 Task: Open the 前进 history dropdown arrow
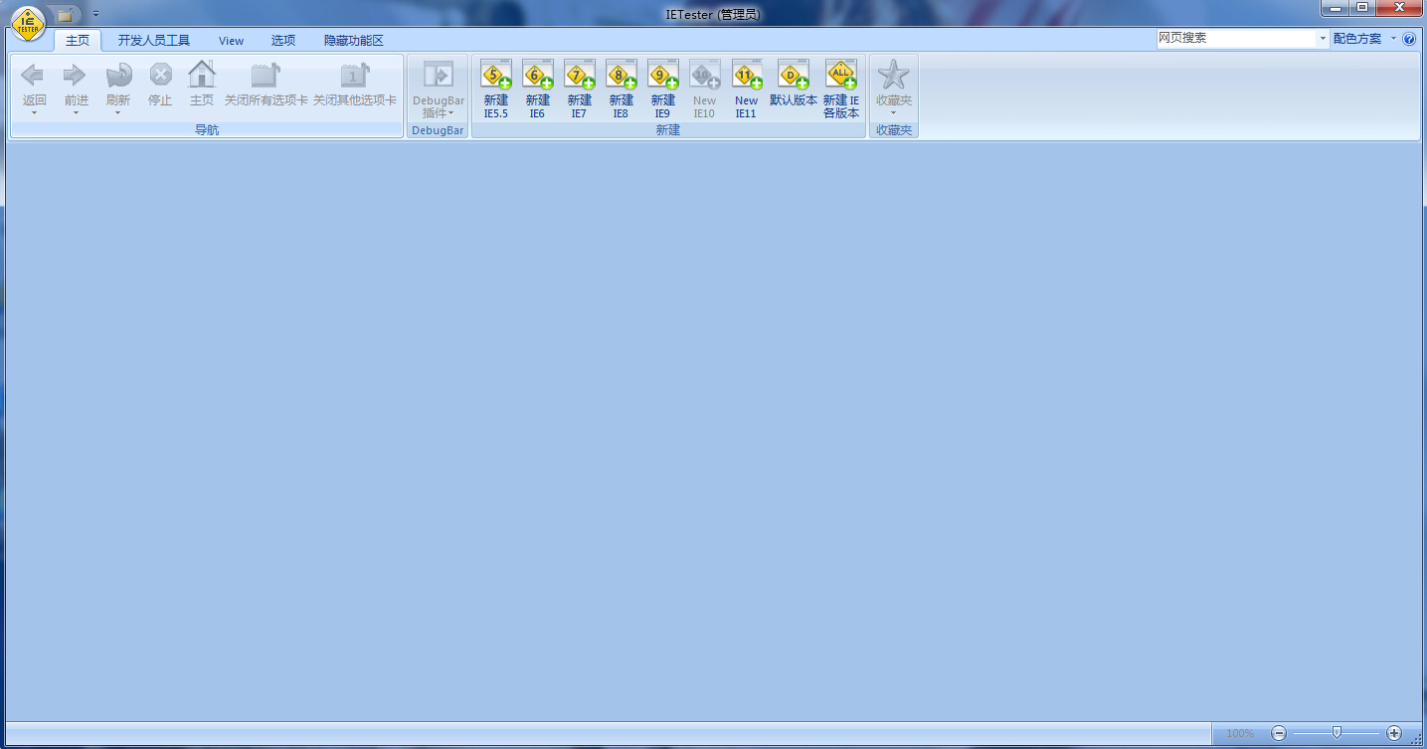coord(76,112)
